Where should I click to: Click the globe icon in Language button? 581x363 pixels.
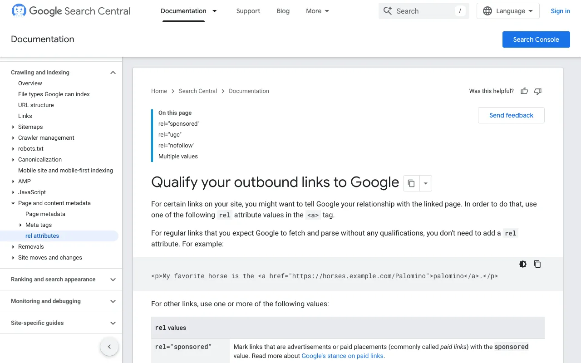coord(487,11)
